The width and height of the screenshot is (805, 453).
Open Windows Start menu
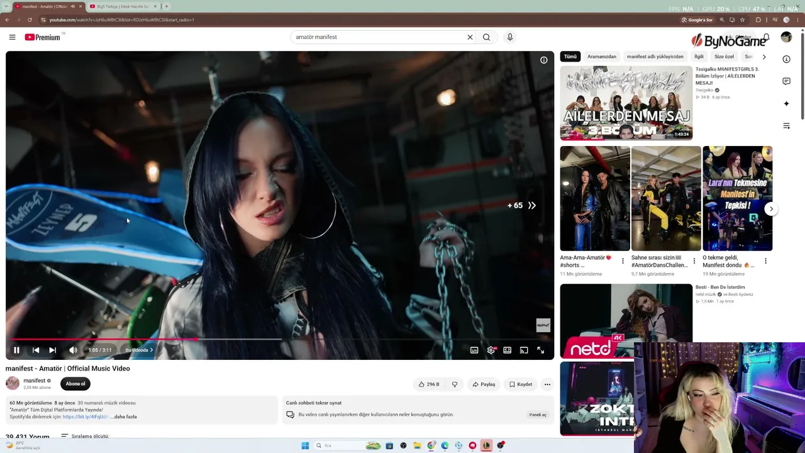click(x=305, y=445)
